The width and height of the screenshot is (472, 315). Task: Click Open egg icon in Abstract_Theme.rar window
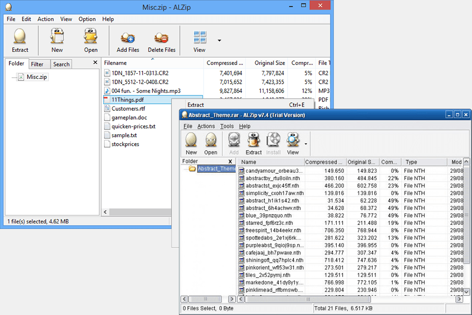(211, 140)
